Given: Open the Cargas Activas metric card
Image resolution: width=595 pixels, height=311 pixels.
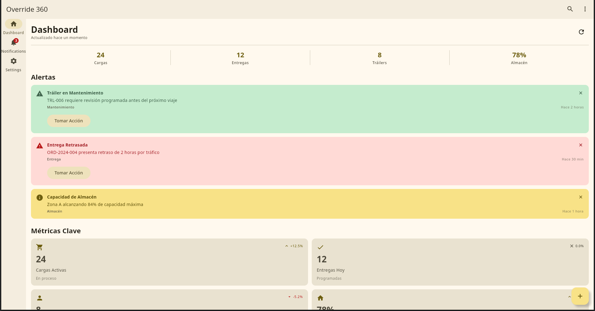Looking at the screenshot, I should 169,262.
